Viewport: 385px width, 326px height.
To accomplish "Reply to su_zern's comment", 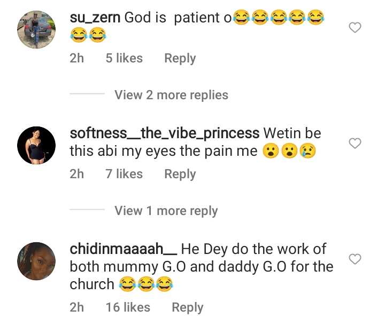I will point(180,58).
